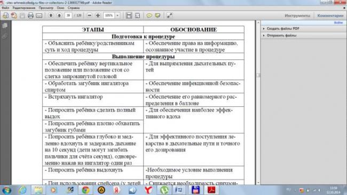Open the Справка menu
Image resolution: width=347 pixels, height=195 pixels.
click(74, 8)
